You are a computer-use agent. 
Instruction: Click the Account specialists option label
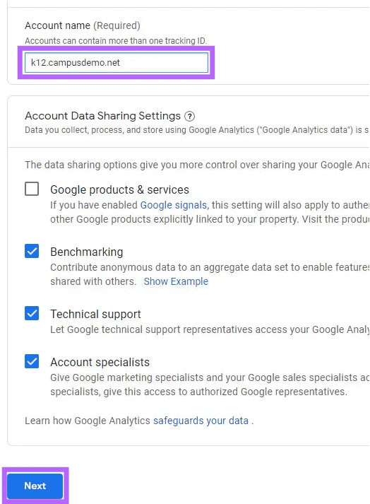click(100, 362)
